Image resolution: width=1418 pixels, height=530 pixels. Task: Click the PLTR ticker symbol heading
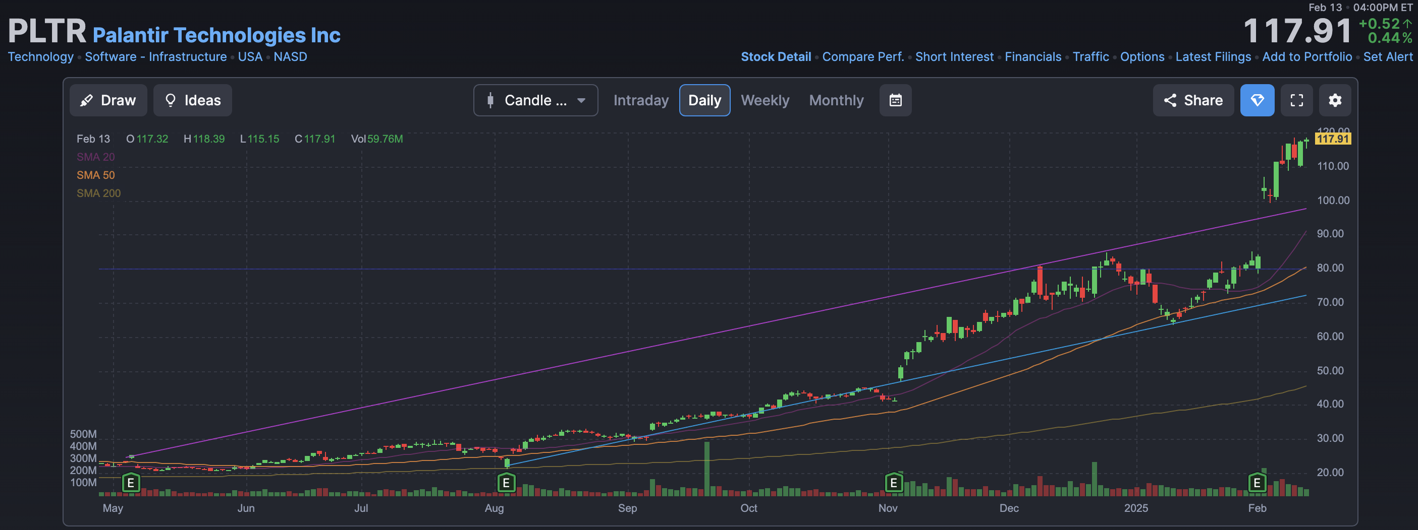point(47,31)
